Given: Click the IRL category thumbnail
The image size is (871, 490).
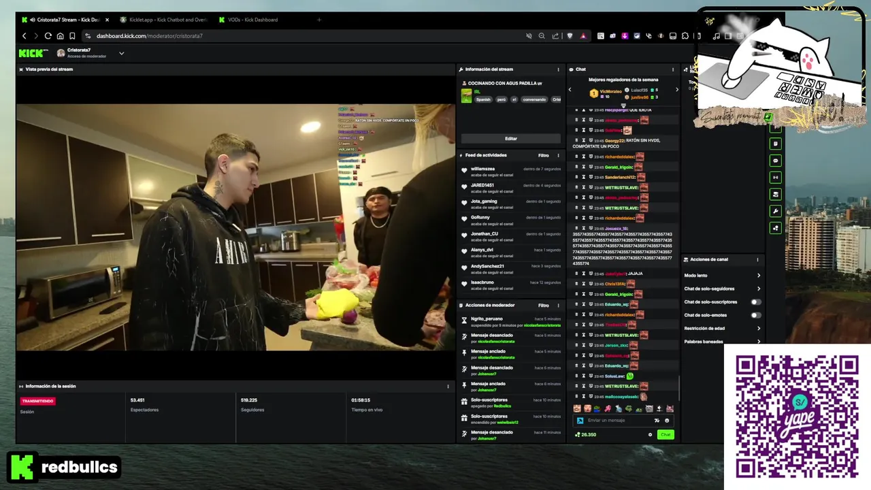Looking at the screenshot, I should click(466, 96).
